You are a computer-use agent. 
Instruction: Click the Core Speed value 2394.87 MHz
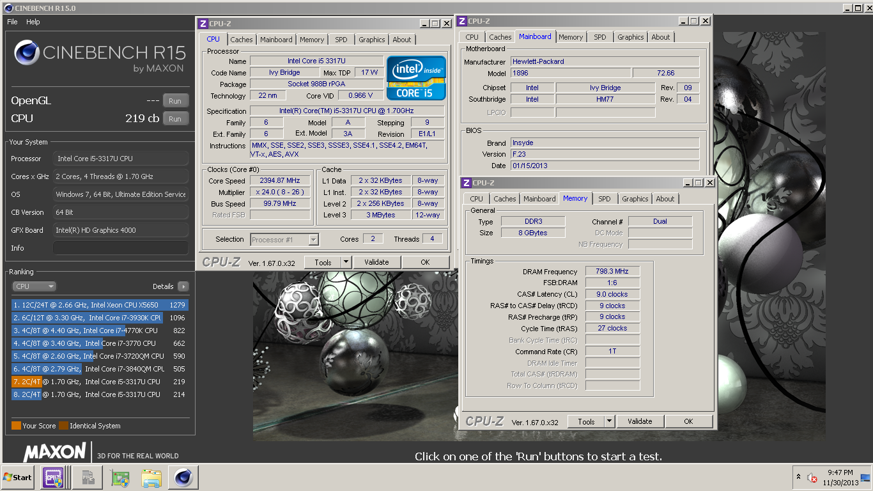tap(281, 181)
